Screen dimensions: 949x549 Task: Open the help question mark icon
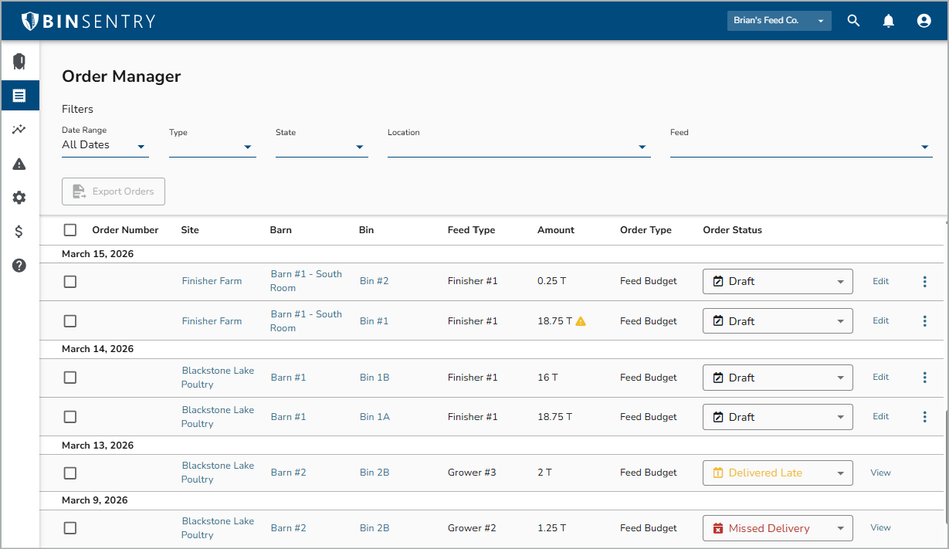pyautogui.click(x=19, y=266)
